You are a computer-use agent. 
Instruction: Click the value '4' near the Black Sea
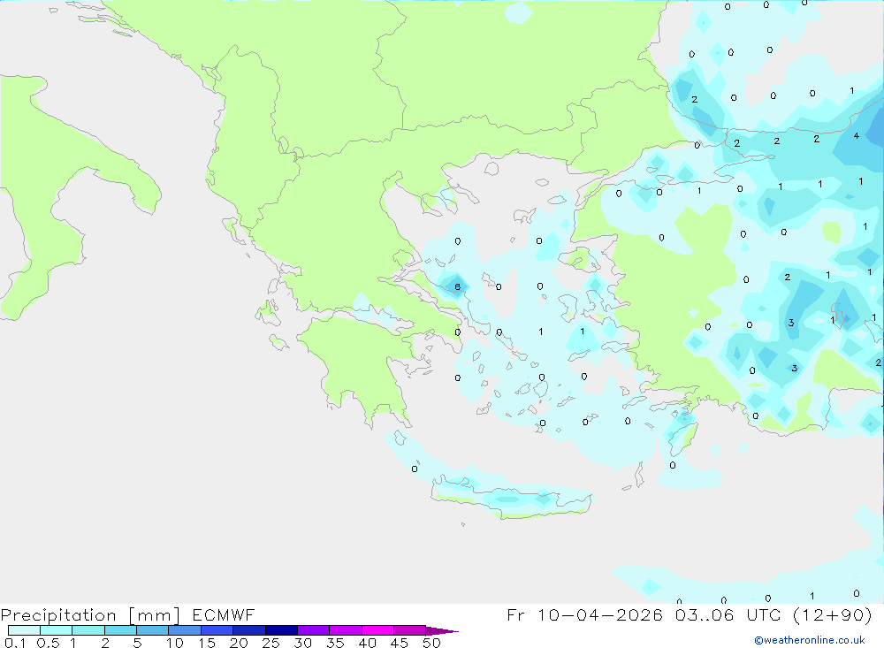click(857, 136)
